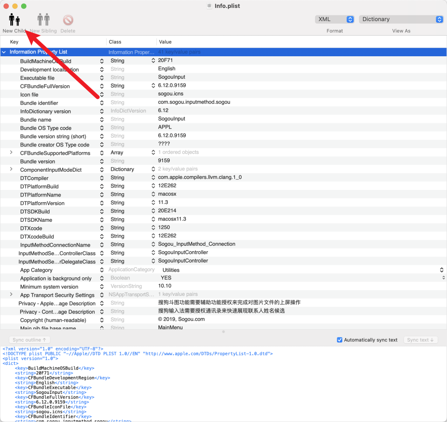
Task: Open key stepper for Bundle name
Action: click(x=102, y=120)
